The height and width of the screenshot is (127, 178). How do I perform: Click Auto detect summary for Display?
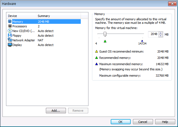[46, 45]
